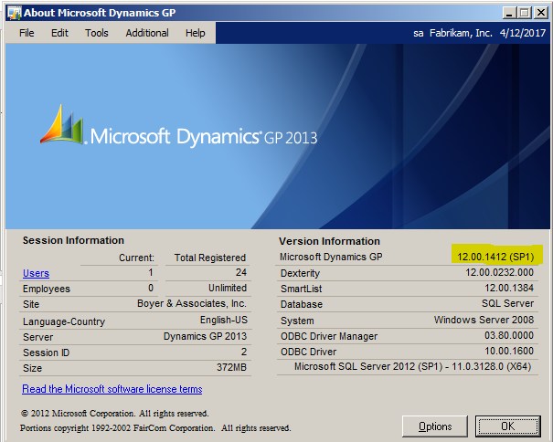Maximize the About window

[525, 13]
